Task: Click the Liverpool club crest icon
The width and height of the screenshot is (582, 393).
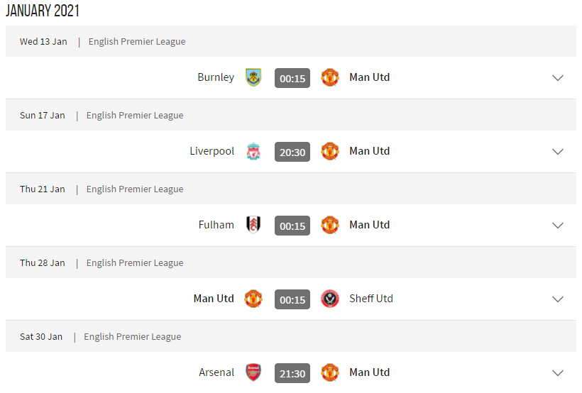Action: coord(253,151)
